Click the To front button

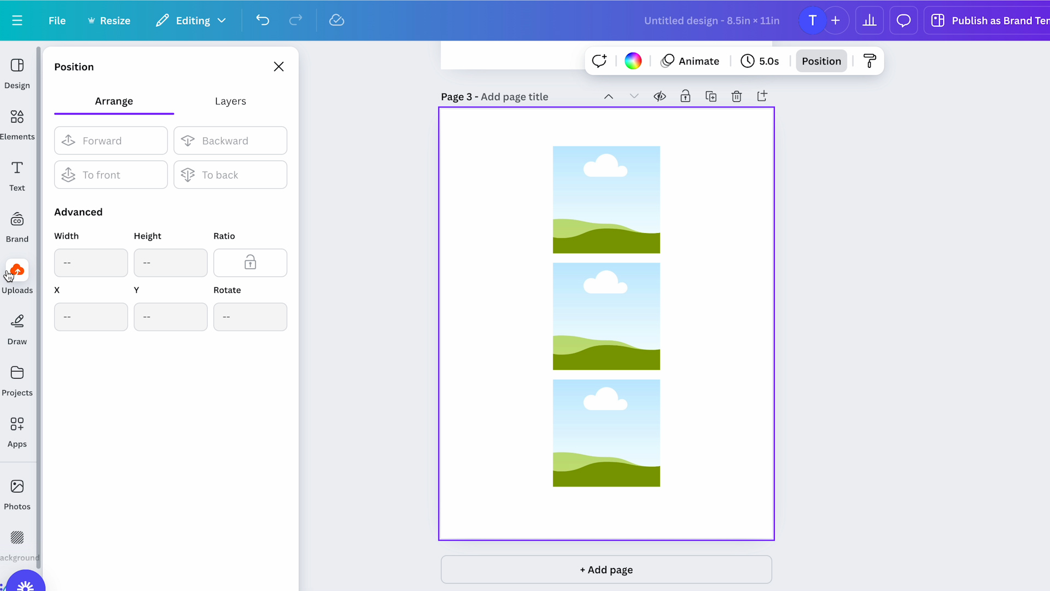111,175
